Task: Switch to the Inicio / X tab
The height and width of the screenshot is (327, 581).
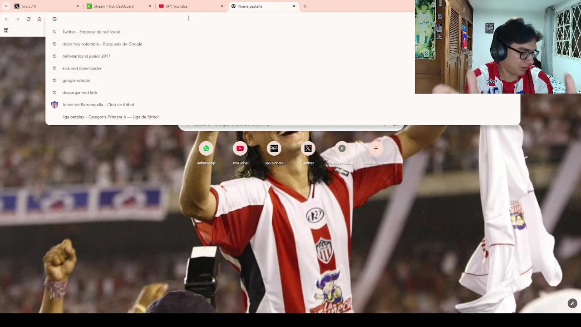Action: pos(46,6)
